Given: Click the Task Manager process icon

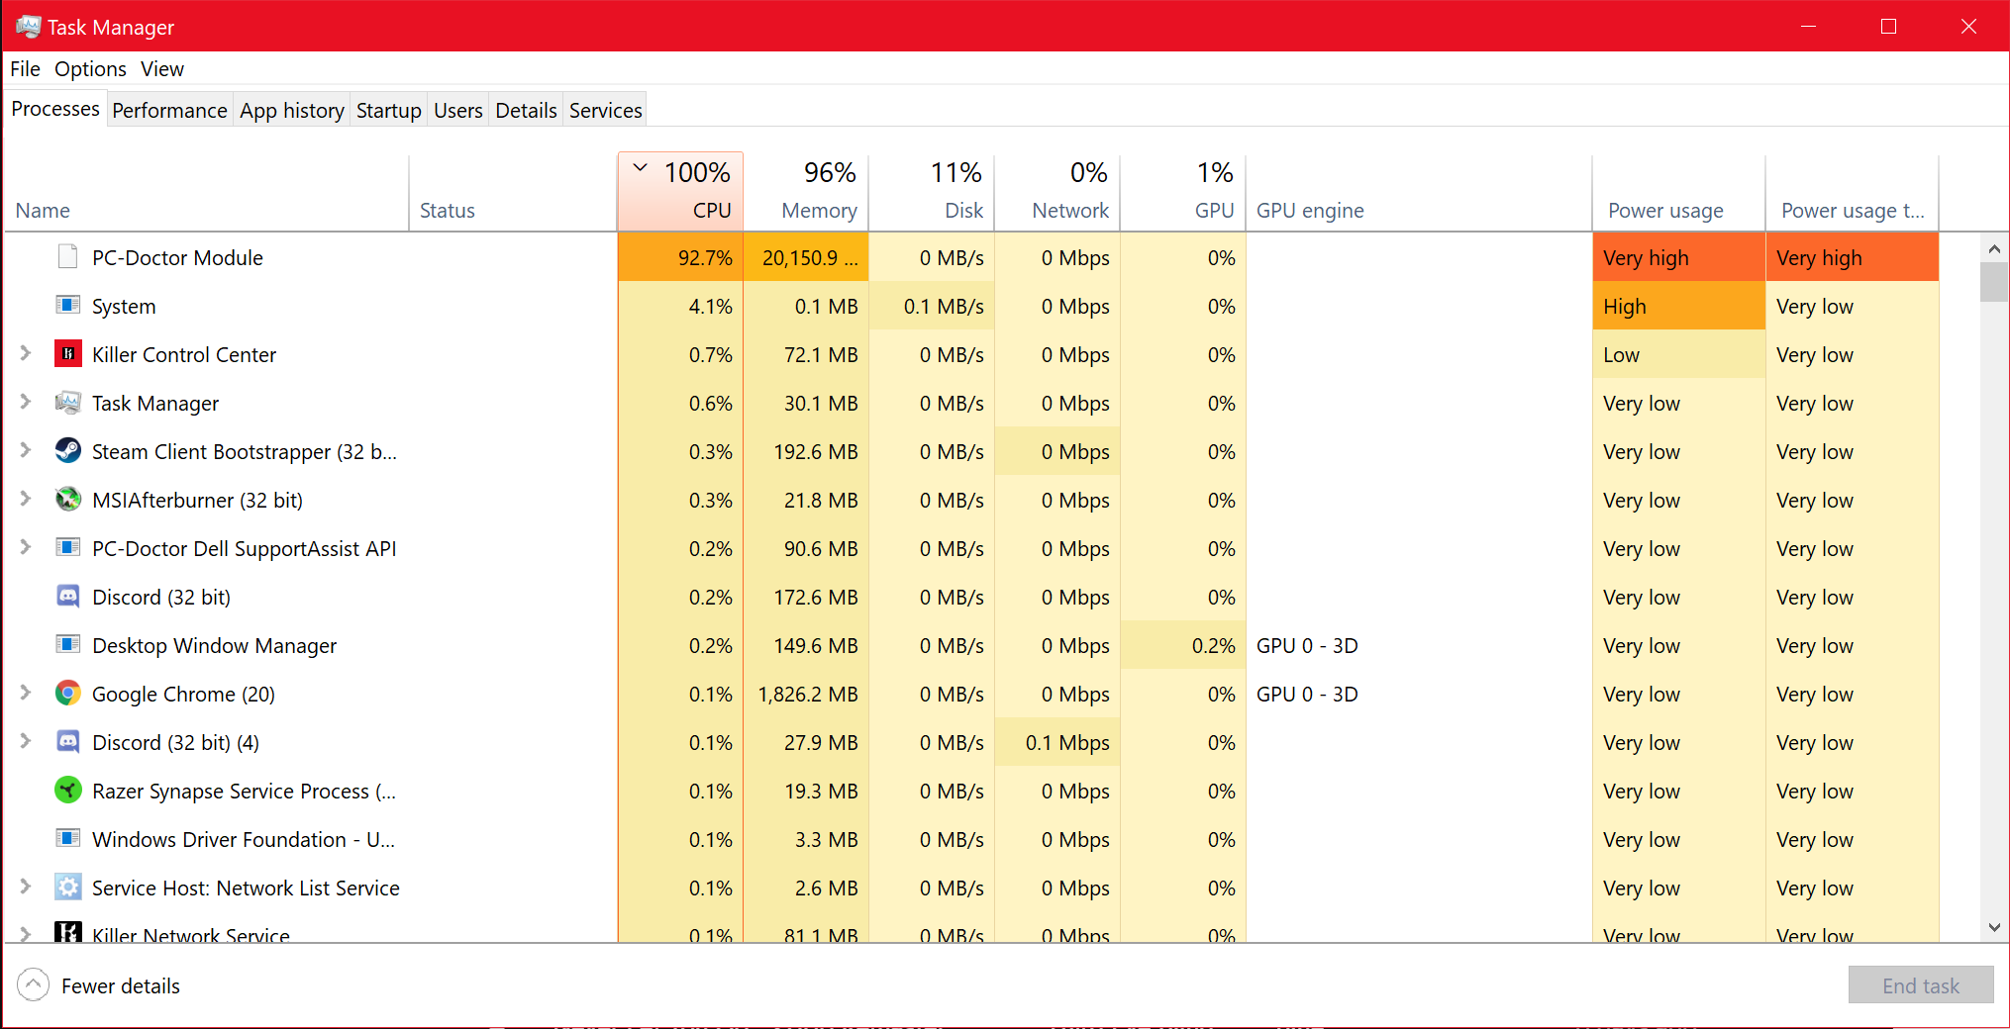Looking at the screenshot, I should point(67,403).
